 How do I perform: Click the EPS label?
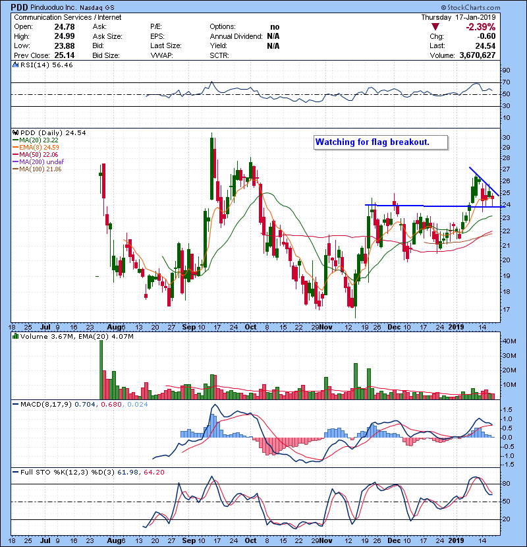point(157,36)
